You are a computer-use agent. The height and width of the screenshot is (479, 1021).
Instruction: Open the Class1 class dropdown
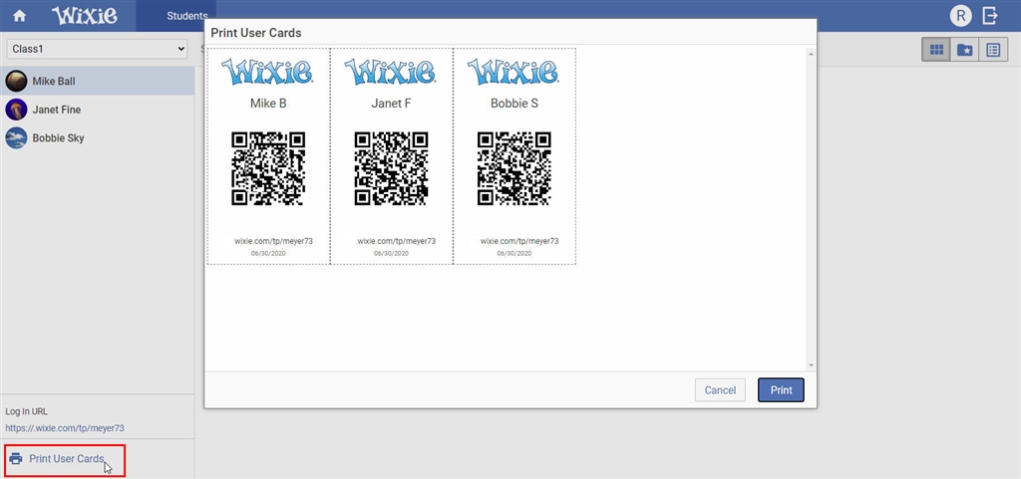98,49
